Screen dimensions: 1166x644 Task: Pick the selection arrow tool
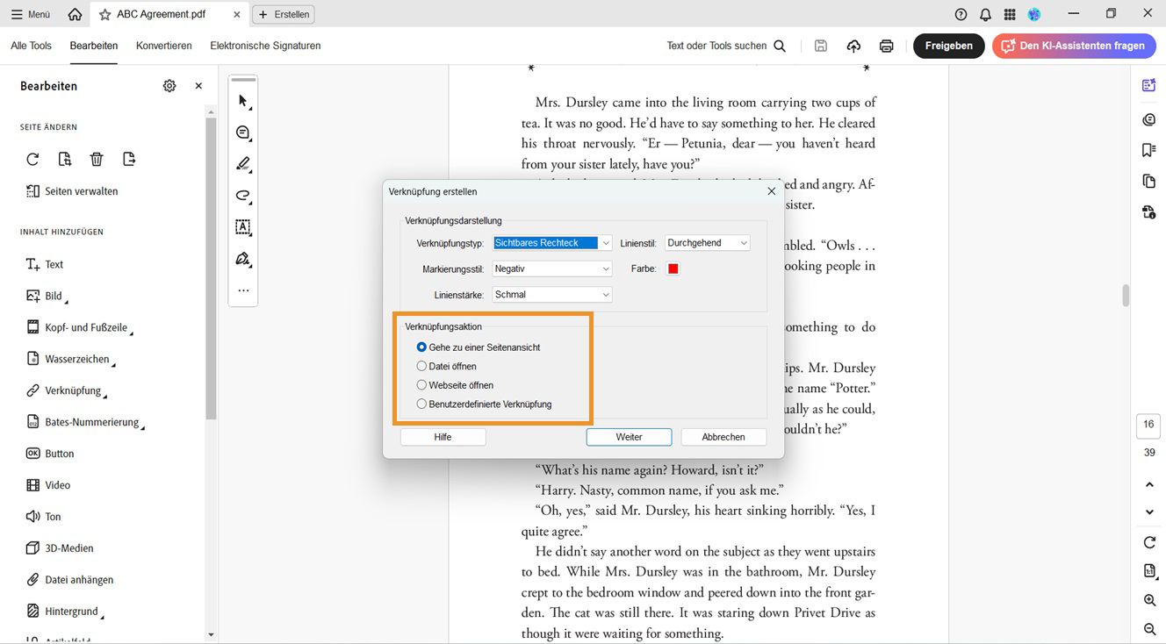(x=243, y=101)
